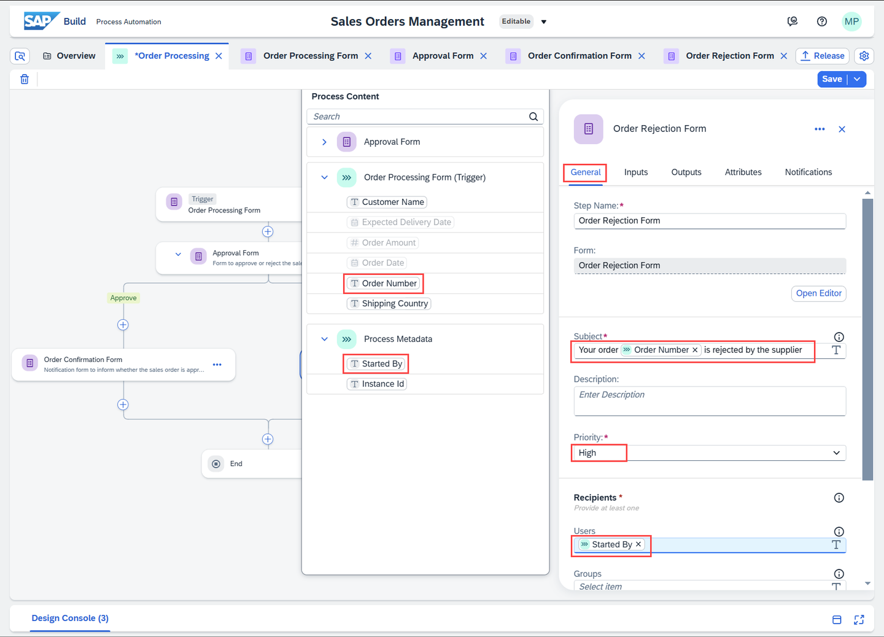Collapse the Process Metadata section
Image resolution: width=884 pixels, height=637 pixels.
pyautogui.click(x=325, y=339)
